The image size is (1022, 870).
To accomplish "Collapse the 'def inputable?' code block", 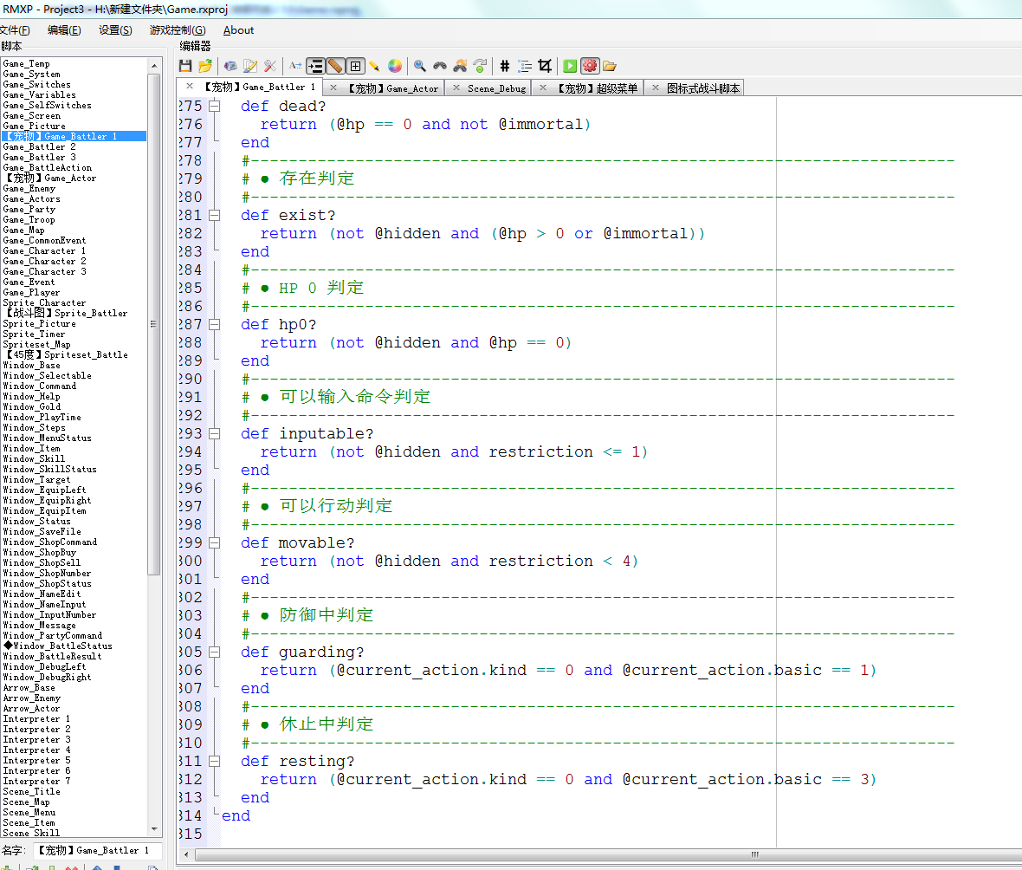I will pos(214,433).
